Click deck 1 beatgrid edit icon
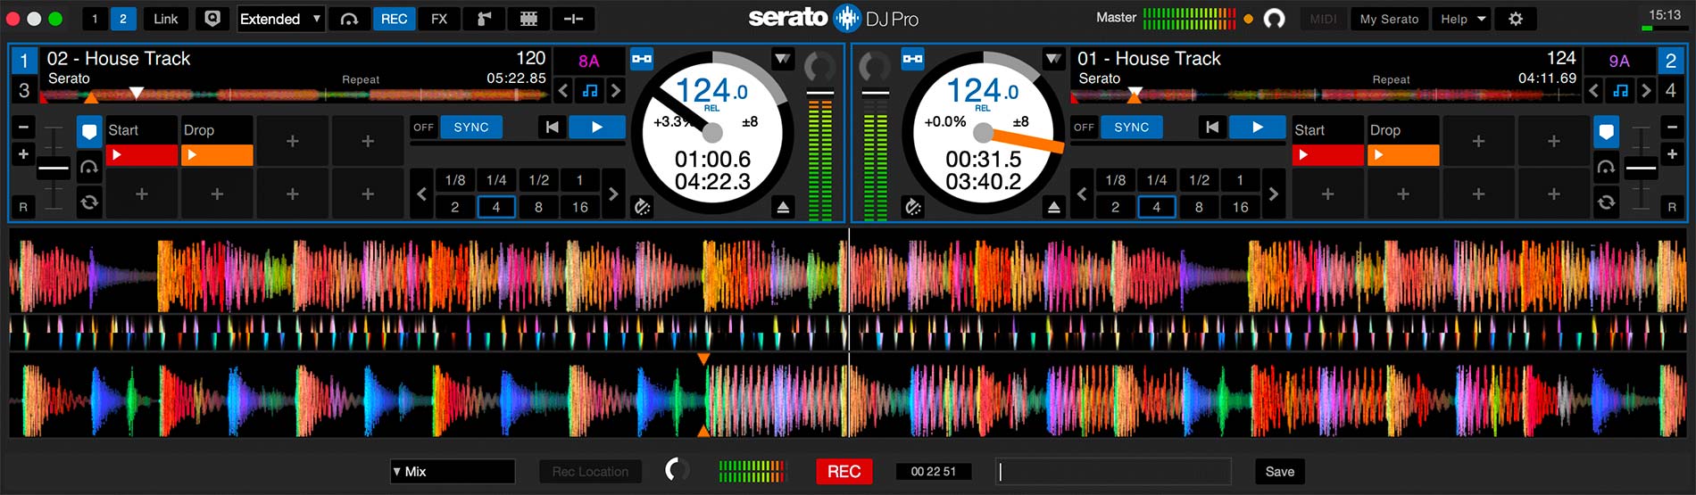1696x495 pixels. tap(642, 207)
